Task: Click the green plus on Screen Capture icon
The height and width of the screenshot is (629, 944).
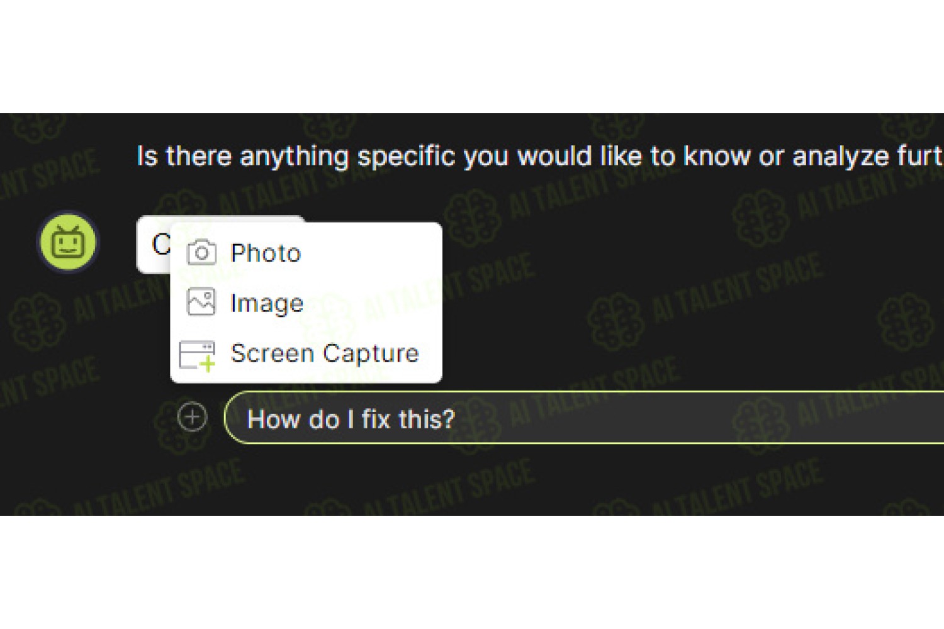Action: 207,364
